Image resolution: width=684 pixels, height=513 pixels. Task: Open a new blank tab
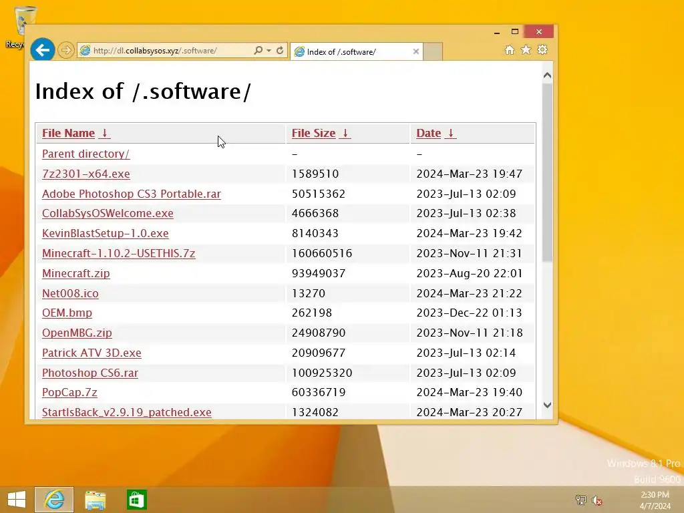[433, 51]
